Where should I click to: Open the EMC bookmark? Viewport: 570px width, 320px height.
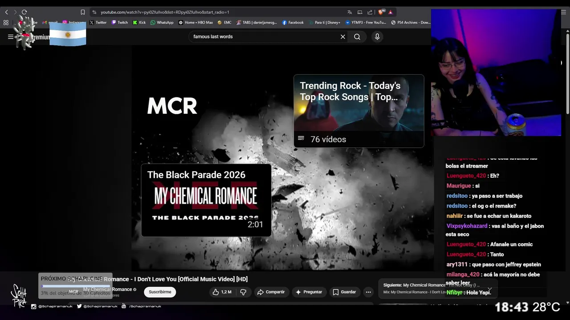coord(224,22)
